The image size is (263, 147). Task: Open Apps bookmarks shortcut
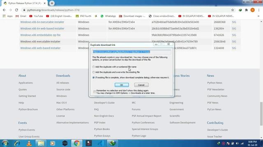pyautogui.click(x=8, y=16)
